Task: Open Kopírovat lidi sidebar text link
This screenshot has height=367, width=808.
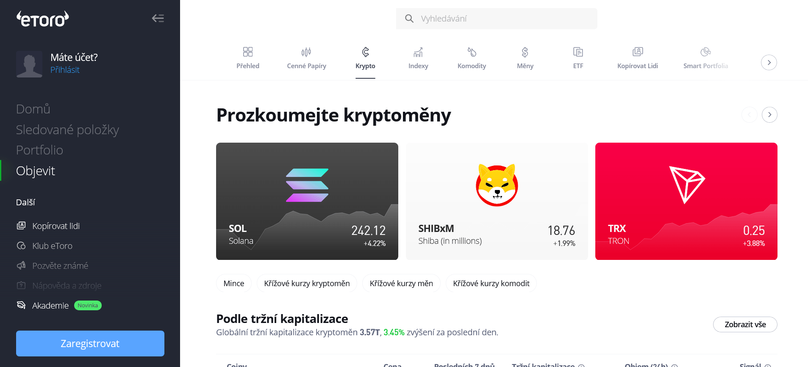Action: [56, 226]
